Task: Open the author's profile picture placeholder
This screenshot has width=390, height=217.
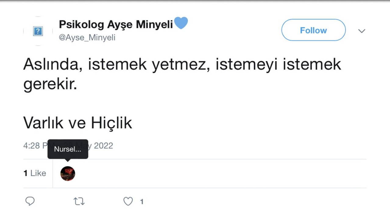Action: tap(38, 31)
